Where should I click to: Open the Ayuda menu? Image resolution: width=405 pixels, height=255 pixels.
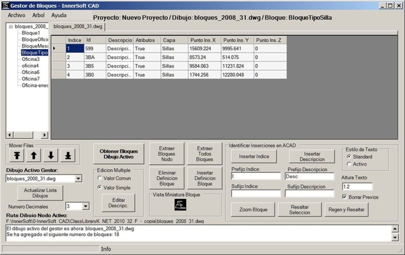(x=59, y=15)
